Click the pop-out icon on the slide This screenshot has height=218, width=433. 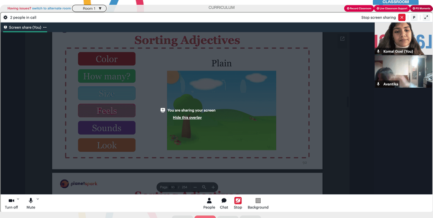(x=342, y=39)
